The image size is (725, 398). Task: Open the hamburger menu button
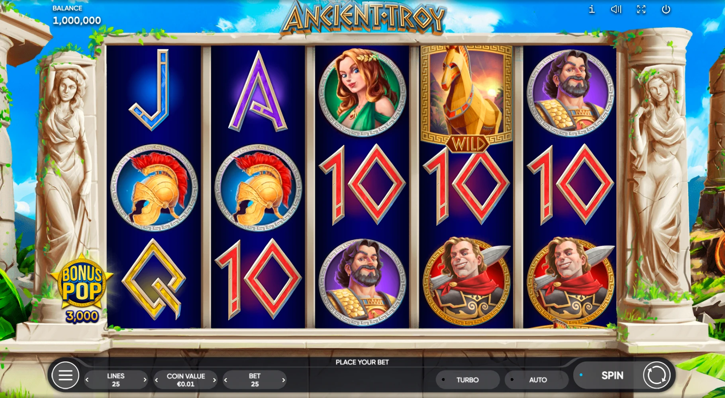[x=65, y=375]
